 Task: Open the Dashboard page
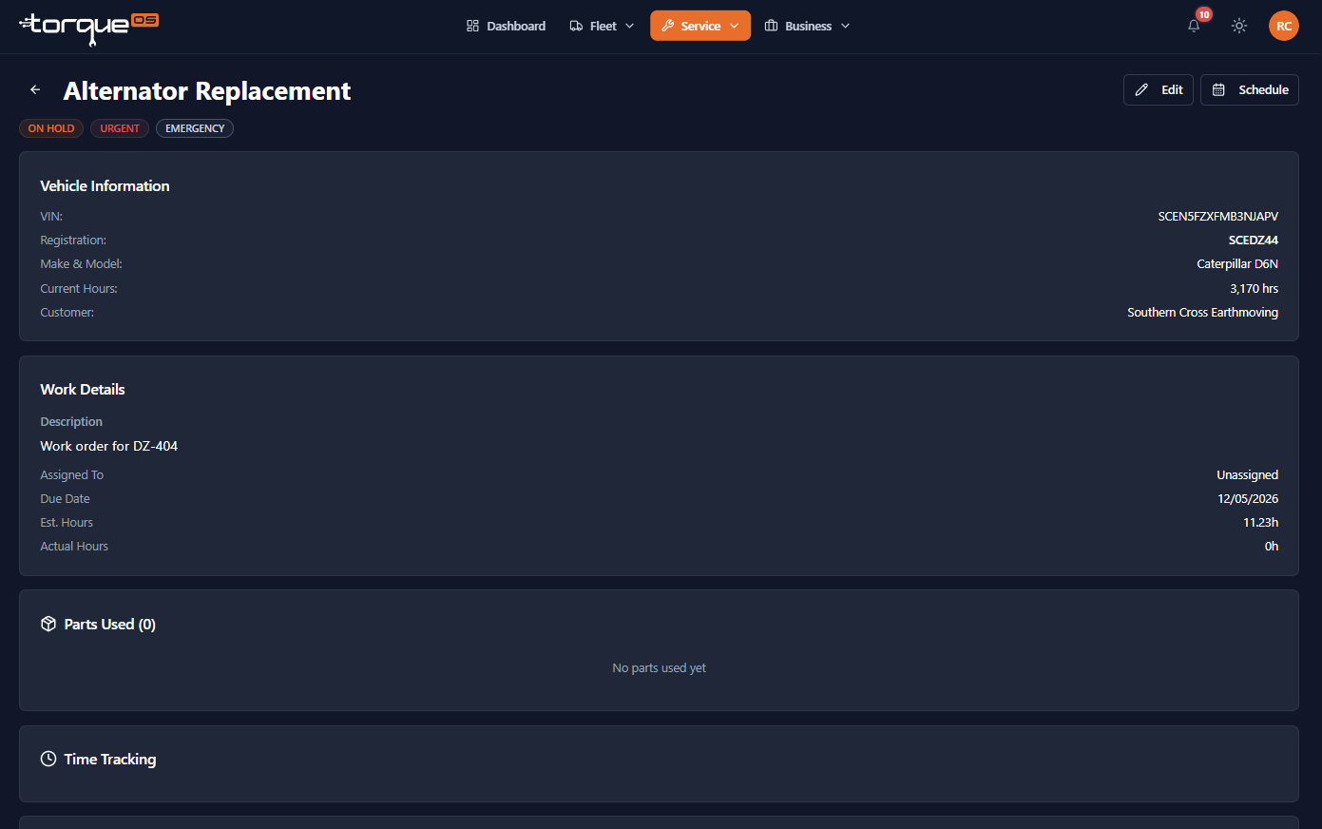506,26
